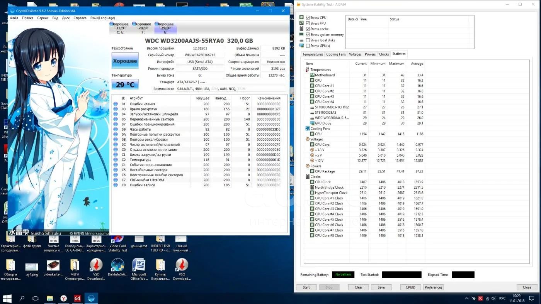Screen dimensions: 541x304
Task: Select the G: disk at 29 °C
Action: coord(165,28)
